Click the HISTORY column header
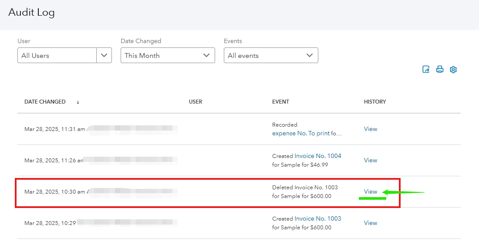This screenshot has width=479, height=245. (x=375, y=102)
